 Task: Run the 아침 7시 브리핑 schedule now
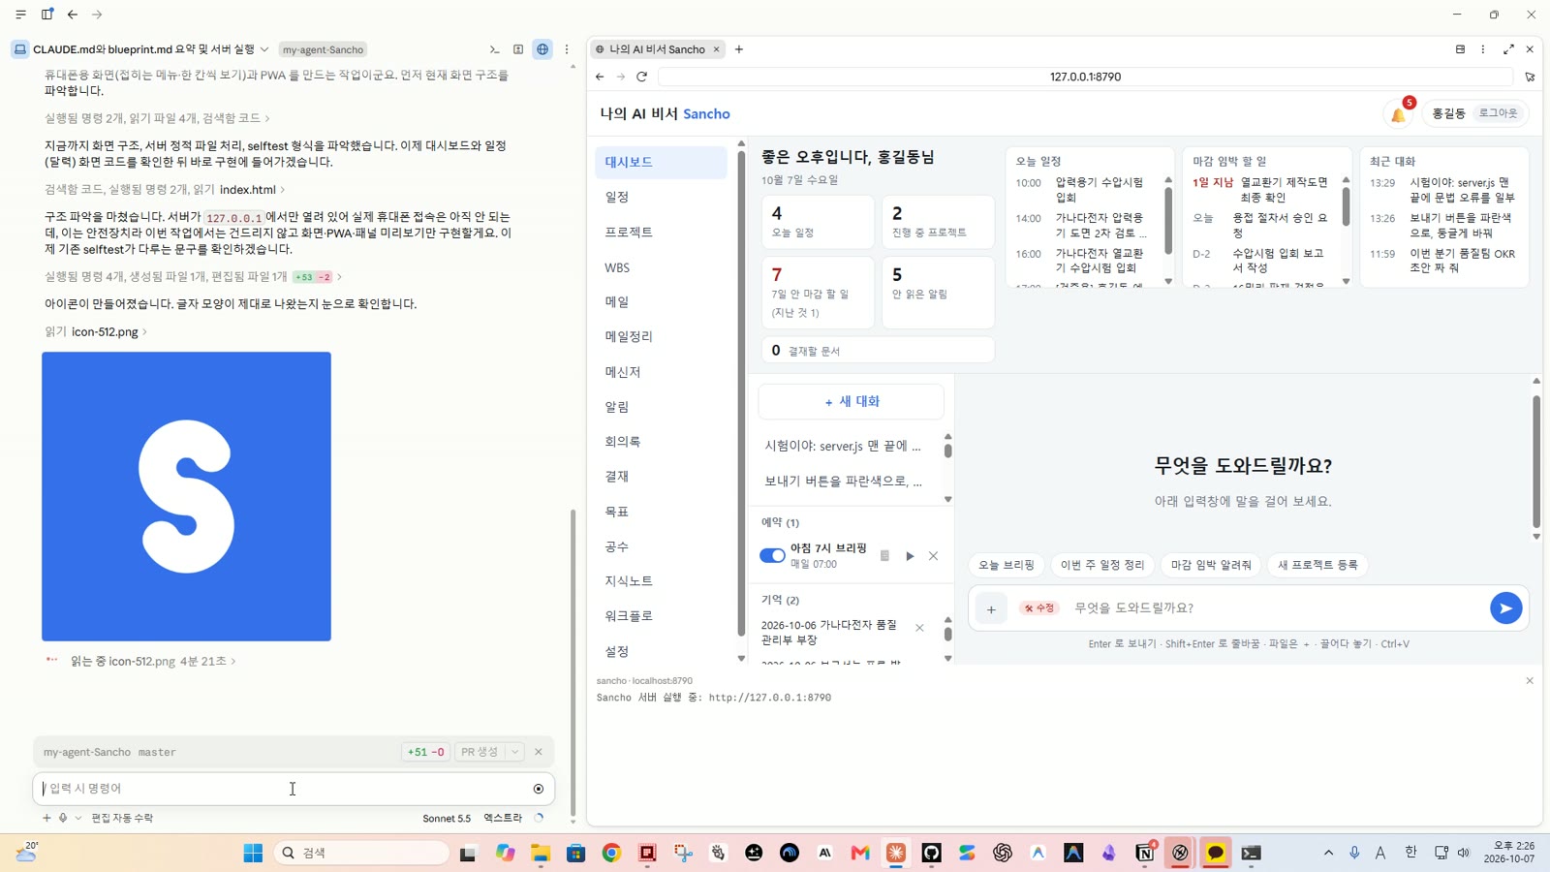(910, 556)
